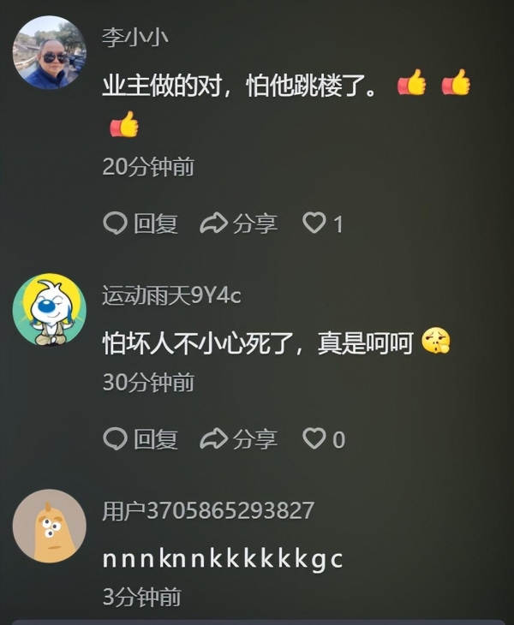Screen dimensions: 514x625
Task: Toggle the heart like on 运动雨天9Y4c's comment
Action: point(314,438)
